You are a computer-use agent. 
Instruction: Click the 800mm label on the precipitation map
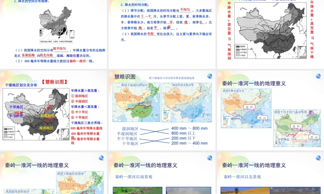coord(236,119)
